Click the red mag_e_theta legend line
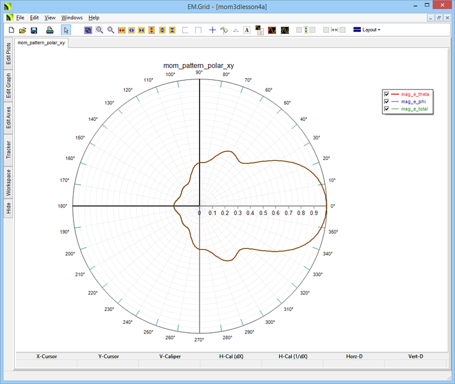Viewport: 455px width, 384px height. pyautogui.click(x=395, y=95)
